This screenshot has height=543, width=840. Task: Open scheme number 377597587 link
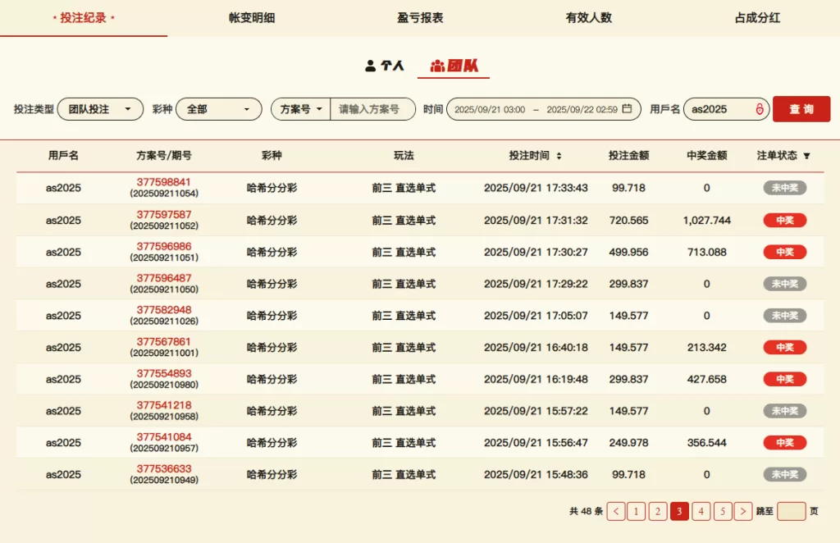click(164, 214)
